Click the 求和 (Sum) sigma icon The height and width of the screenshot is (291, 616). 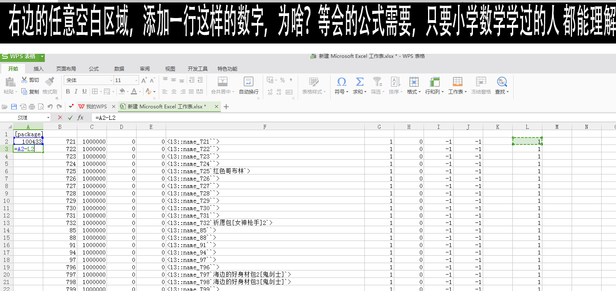pos(359,82)
